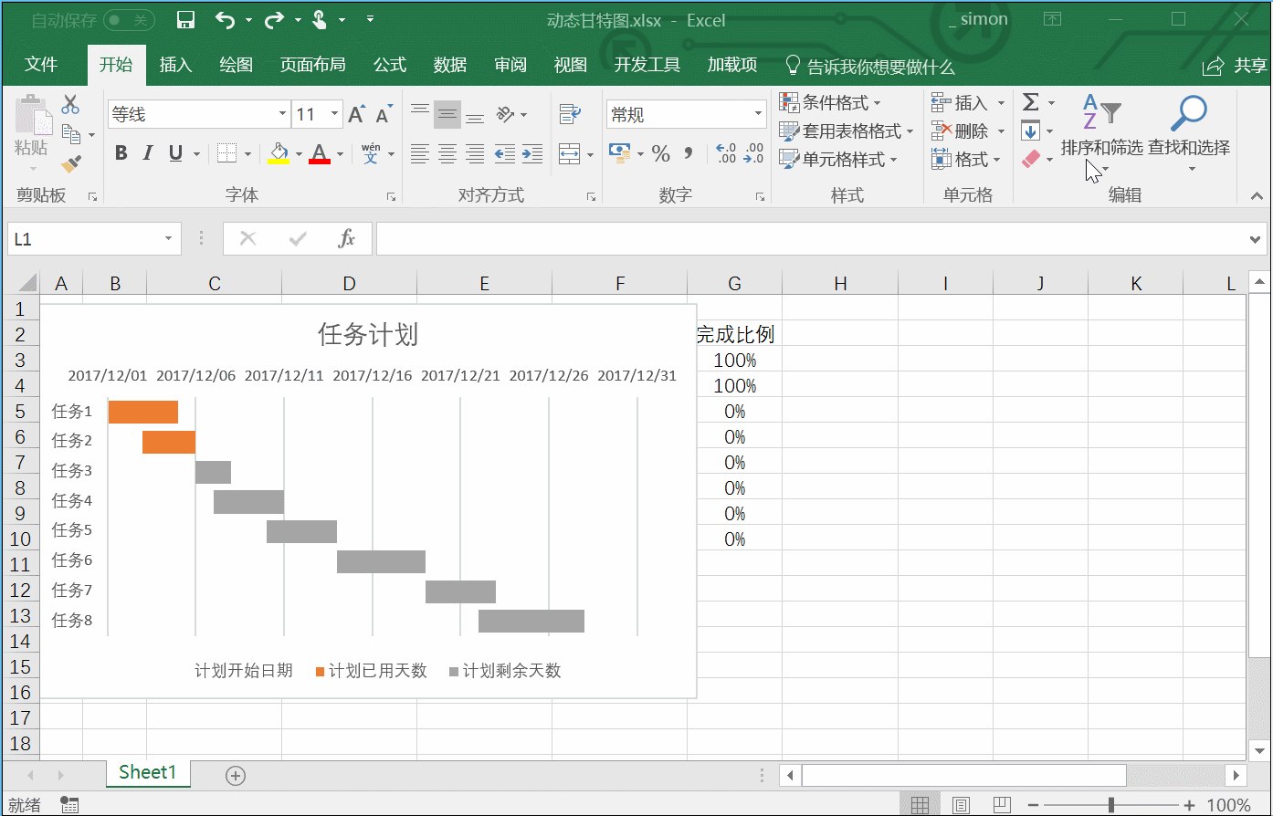
Task: Decrease font size with smaller A icon
Action: point(384,114)
